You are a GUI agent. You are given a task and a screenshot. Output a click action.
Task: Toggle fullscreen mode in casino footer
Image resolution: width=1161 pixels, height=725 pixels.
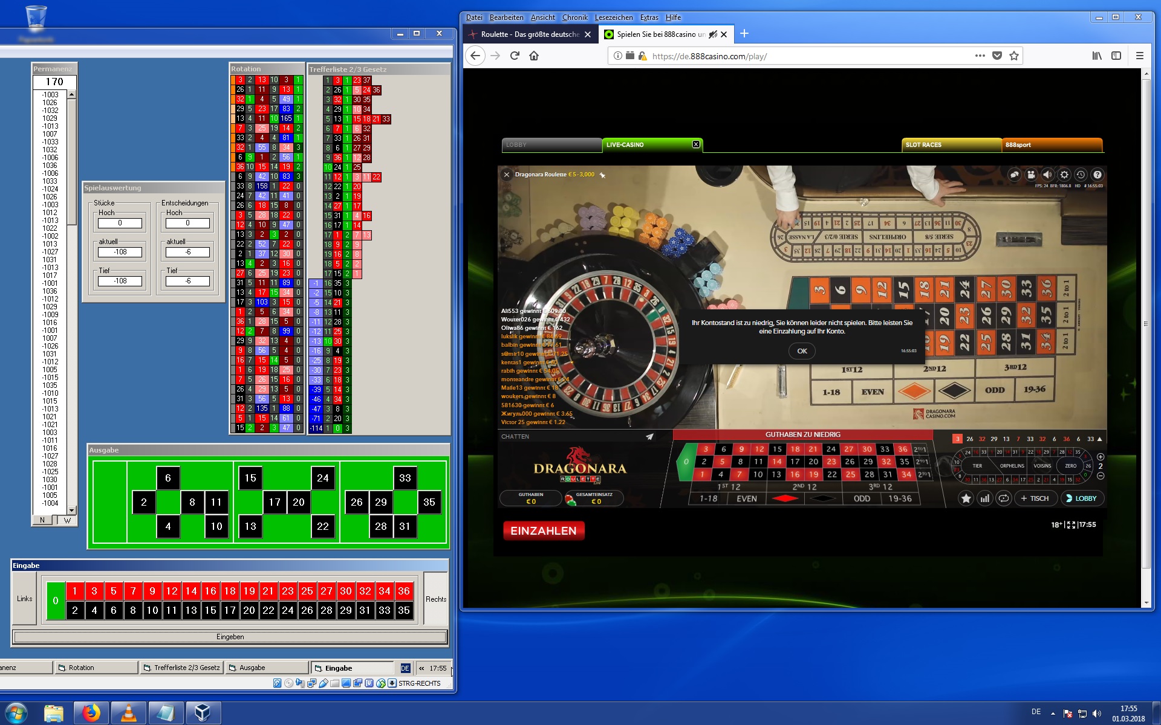coord(1072,525)
